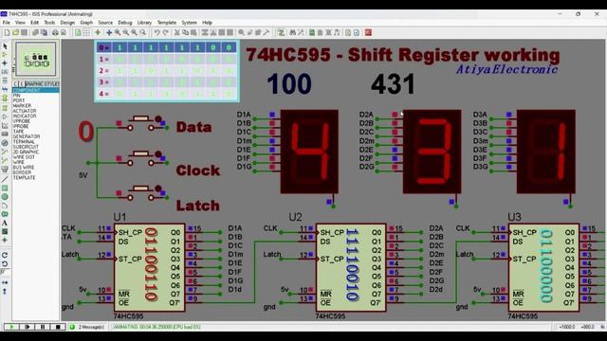Redo the last change
Viewport: 607px width, 341px height.
165,33
